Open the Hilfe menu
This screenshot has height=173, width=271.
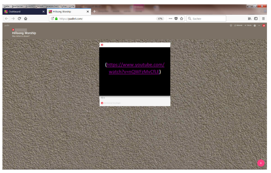tap(72, 6)
